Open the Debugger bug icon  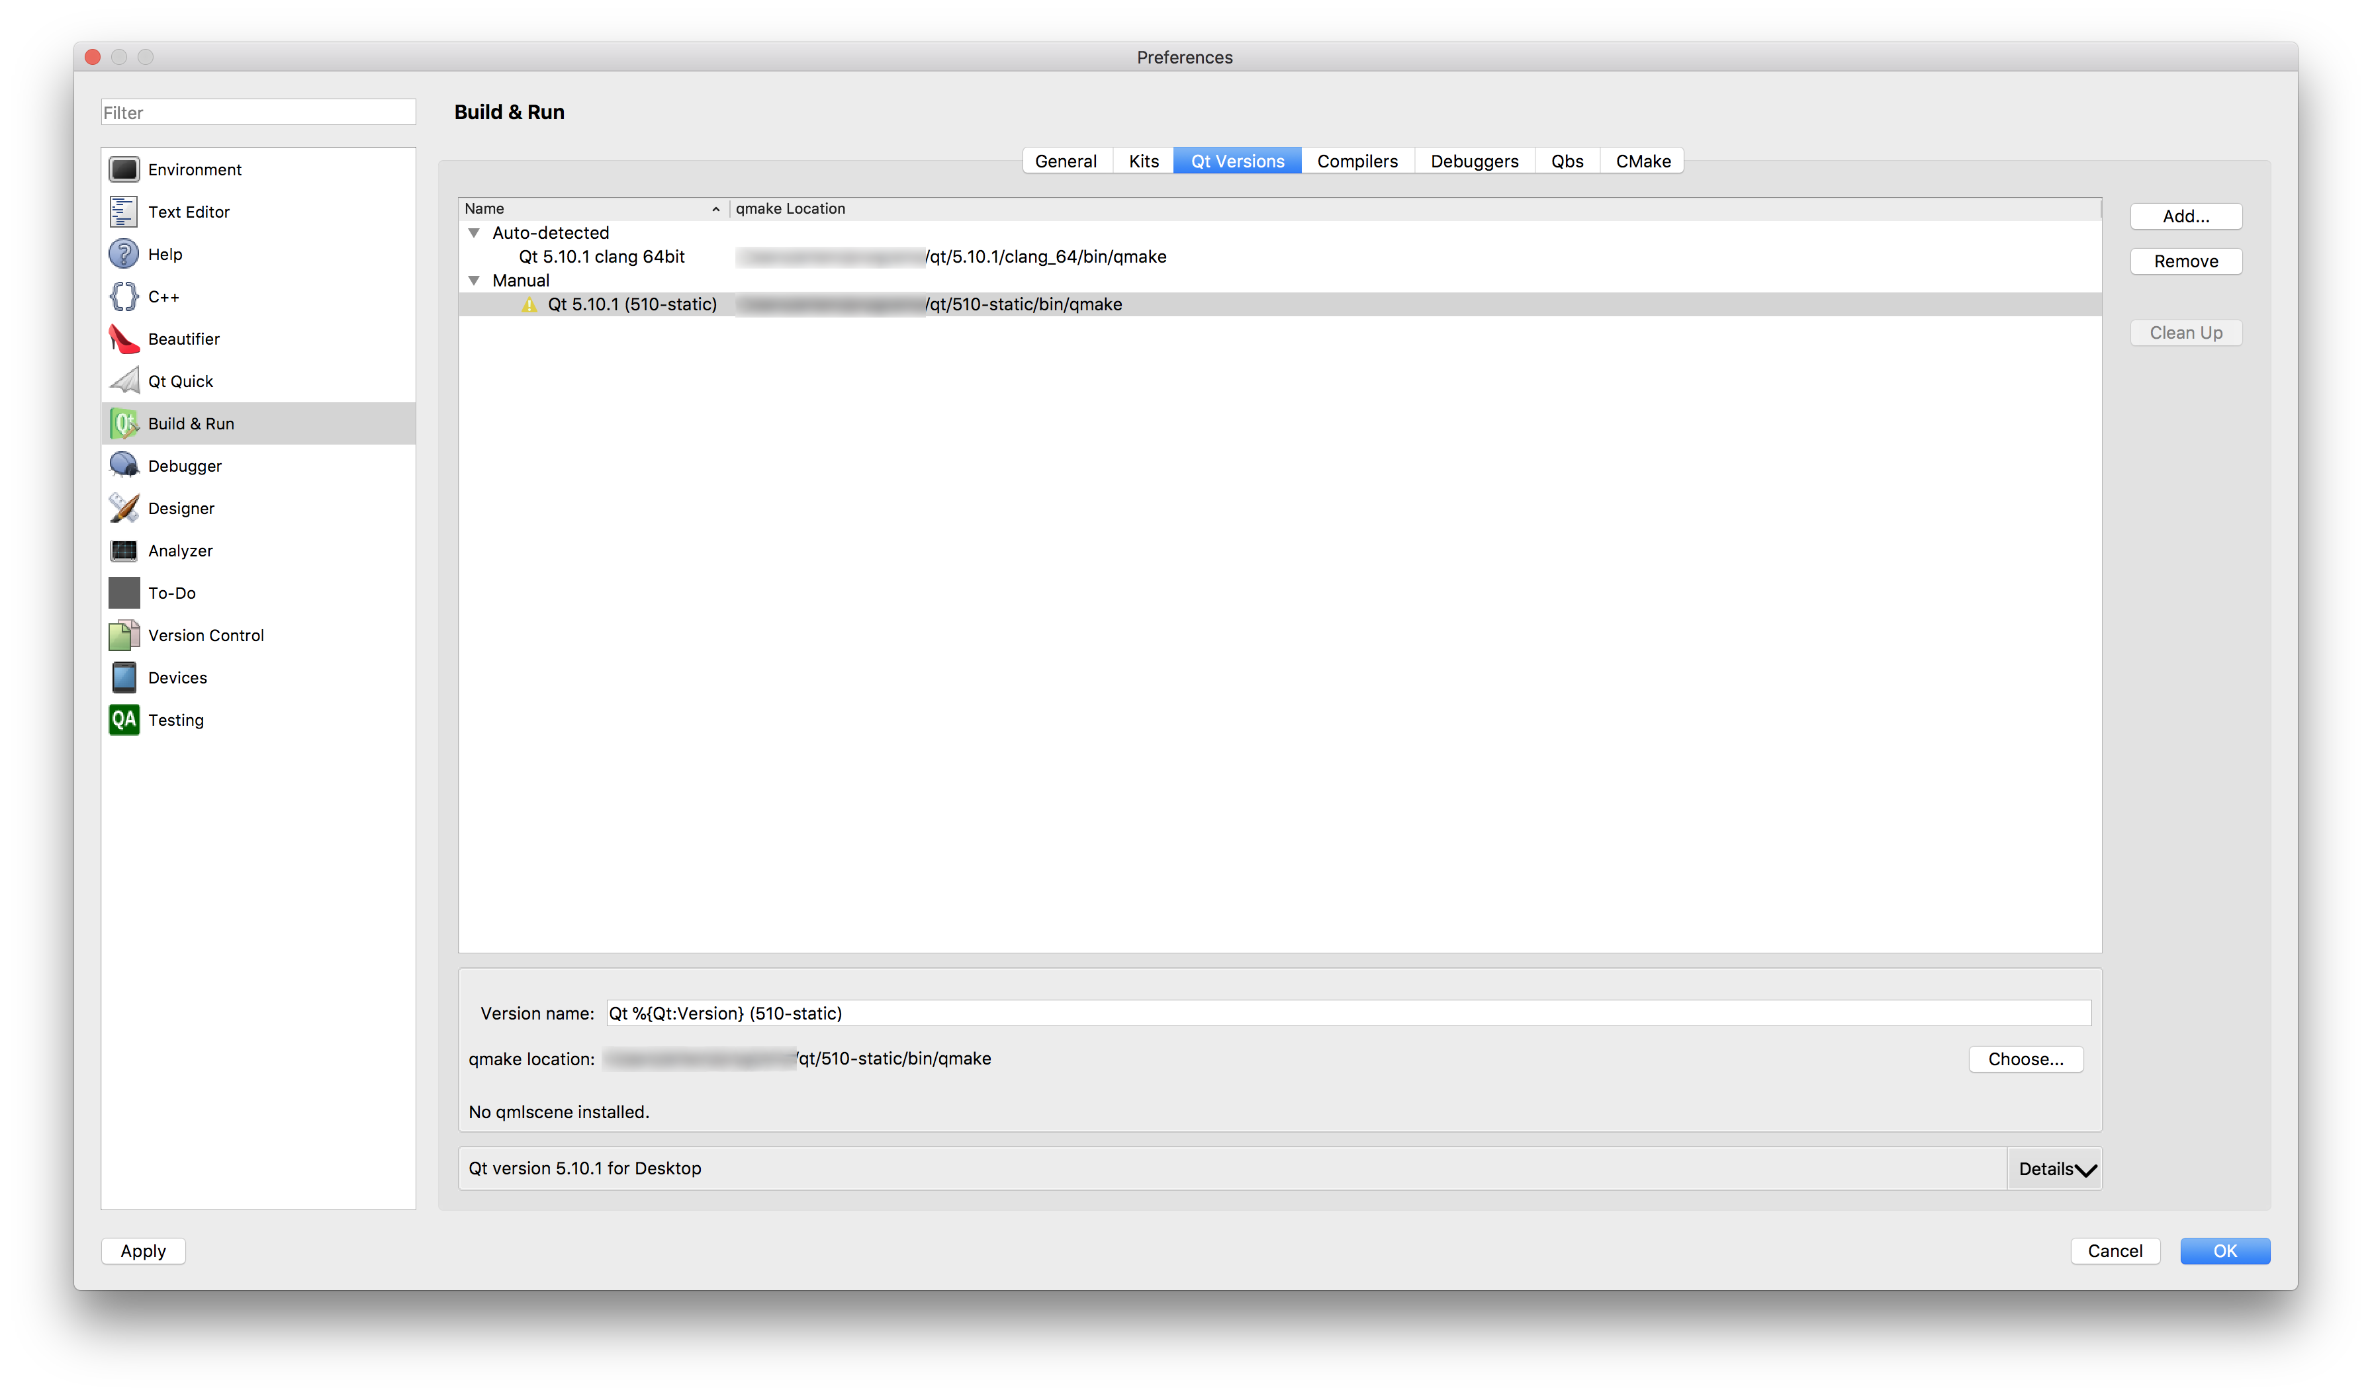123,466
